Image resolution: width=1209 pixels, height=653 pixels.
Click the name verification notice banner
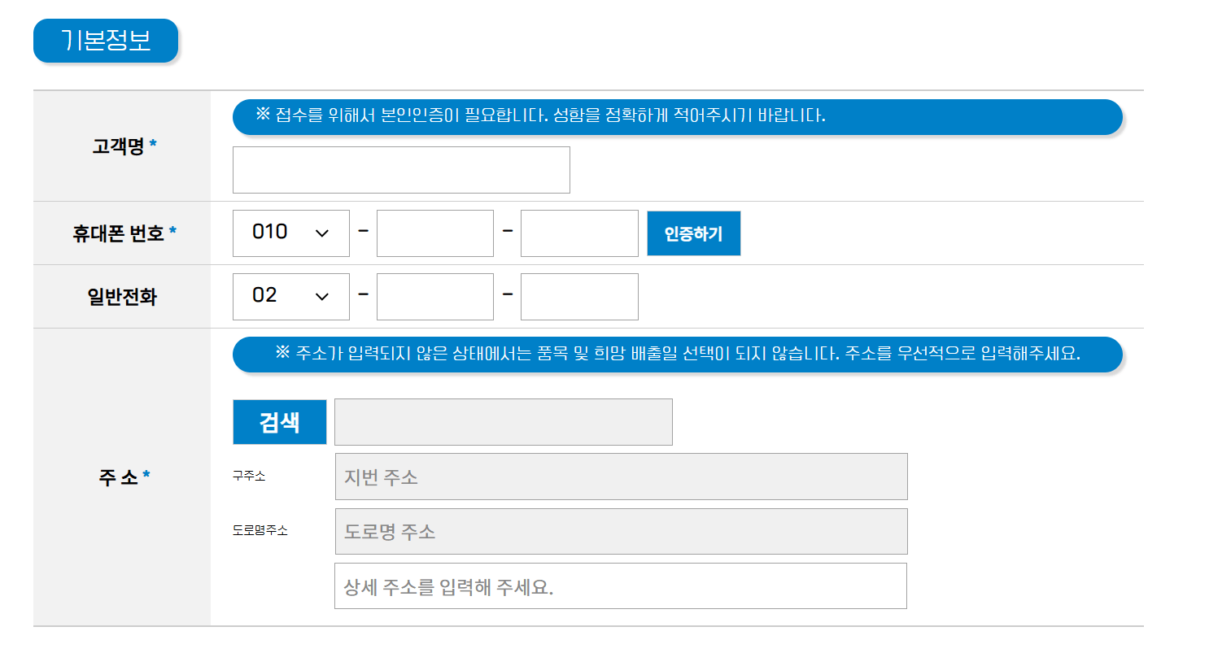[x=677, y=116]
